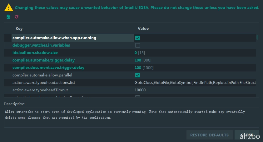263x142 pixels.
Task: Click the Value column header
Action: 143,29
